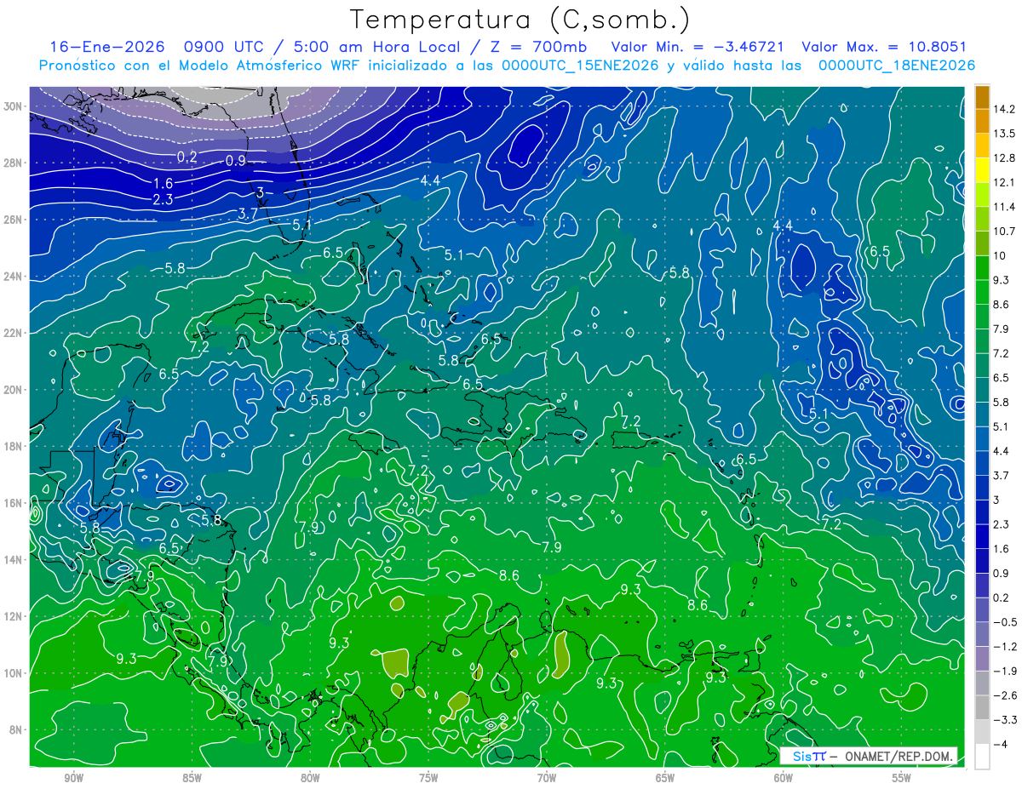Click "0000UTC_15ENE2026" in the forecast subtitle
The image size is (1022, 789).
click(x=580, y=66)
